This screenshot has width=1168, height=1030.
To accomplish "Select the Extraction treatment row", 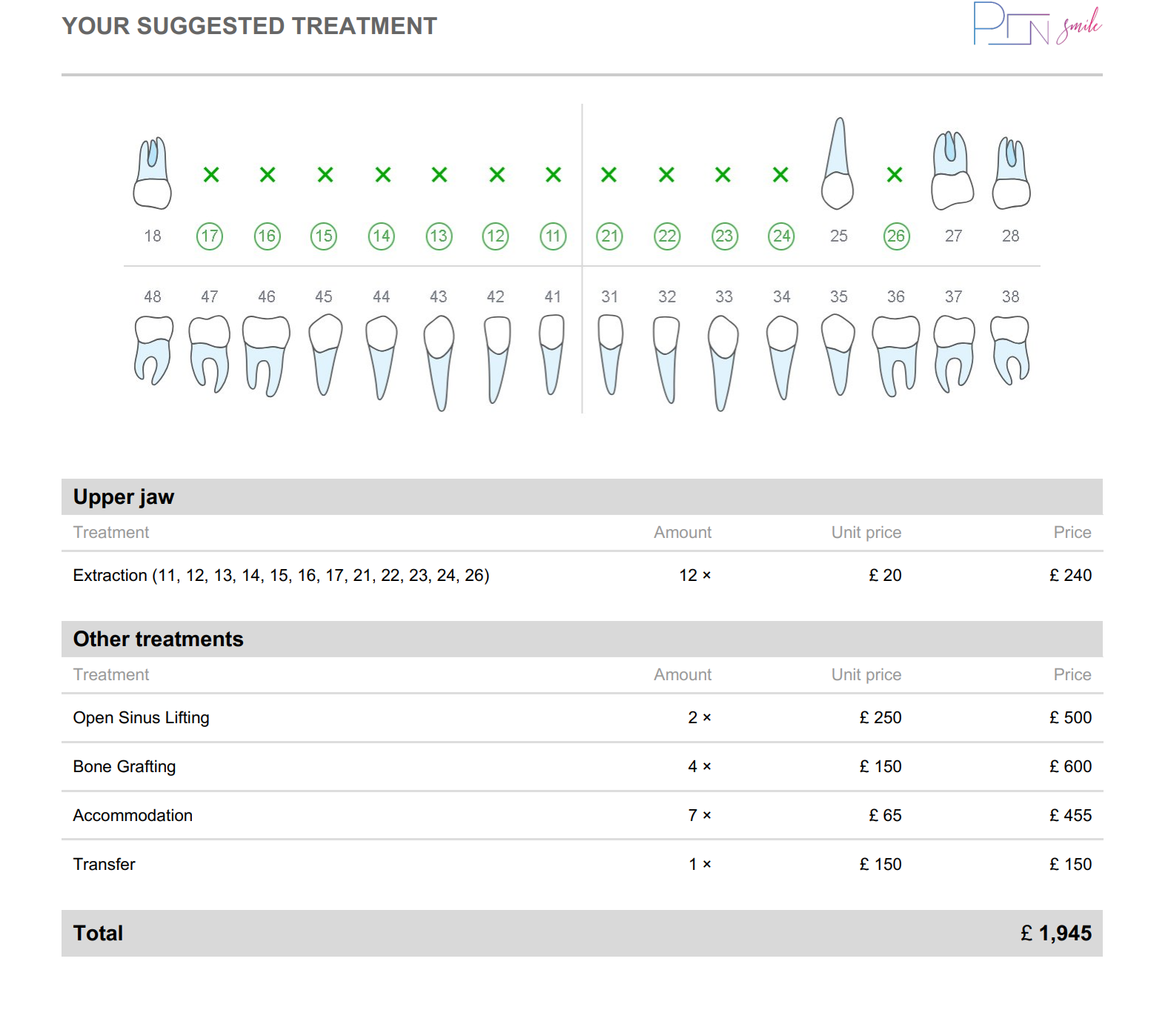I will (281, 575).
